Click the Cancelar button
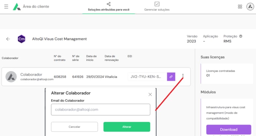 tap(74, 127)
